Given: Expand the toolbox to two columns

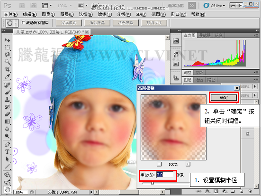Looking at the screenshot, I should (x=3, y=30).
